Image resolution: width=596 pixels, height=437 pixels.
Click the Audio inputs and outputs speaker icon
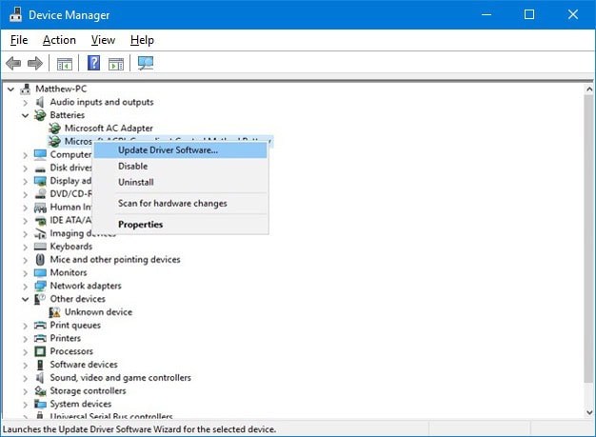(40, 102)
